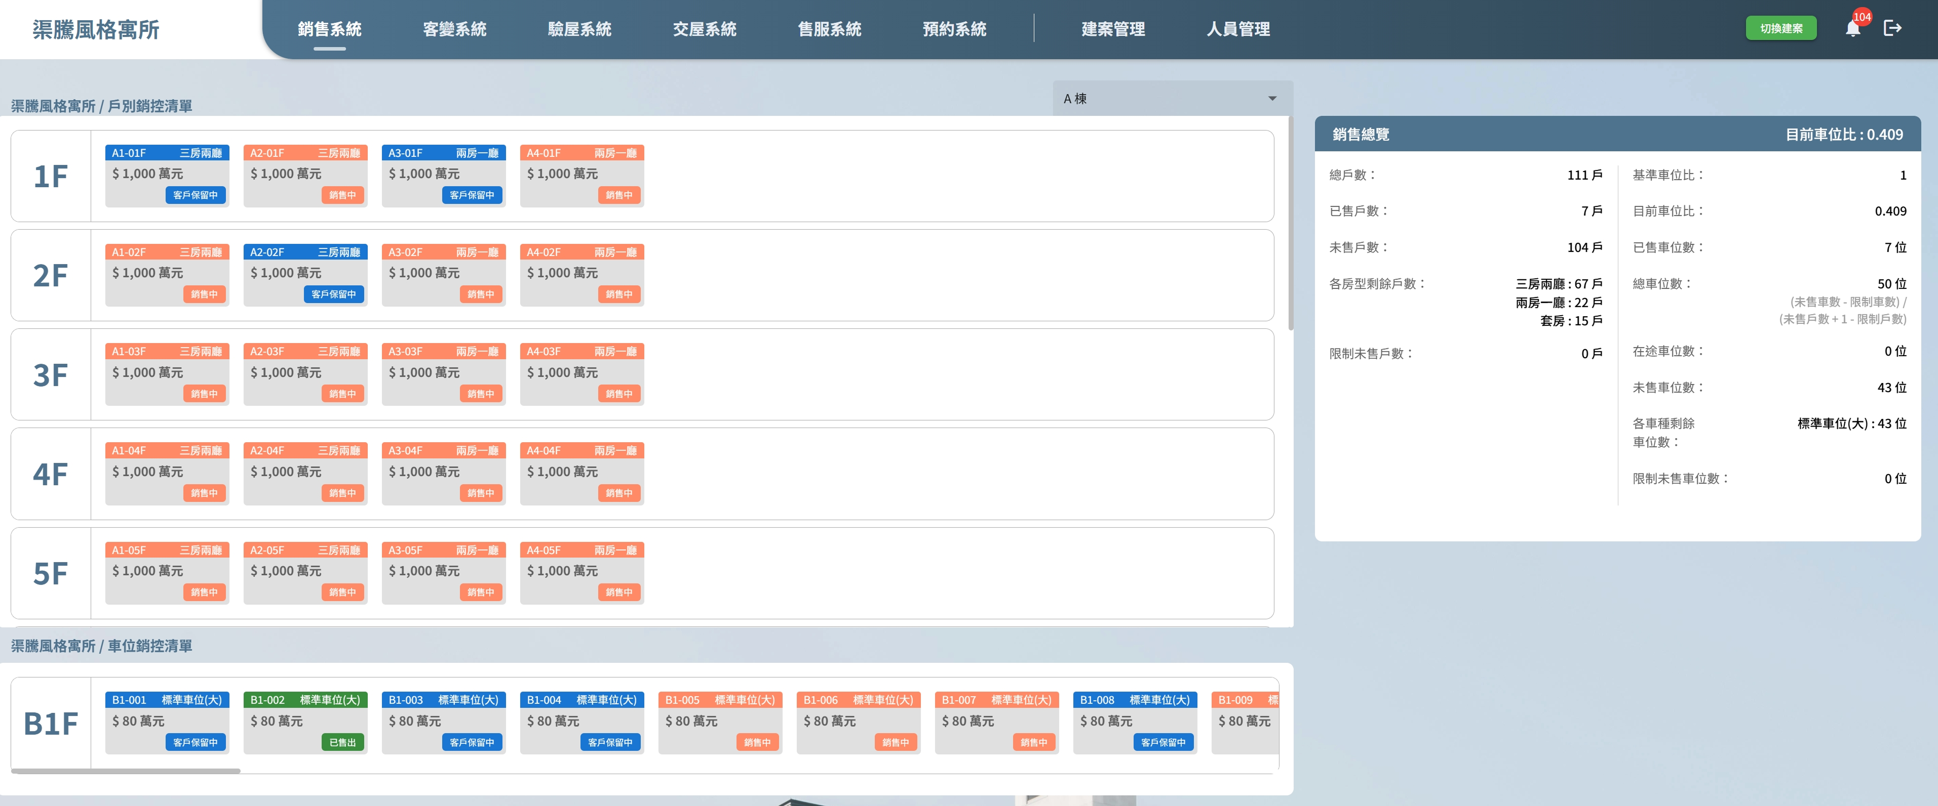
Task: Click the 銷售總覽 panel header
Action: tap(1617, 135)
